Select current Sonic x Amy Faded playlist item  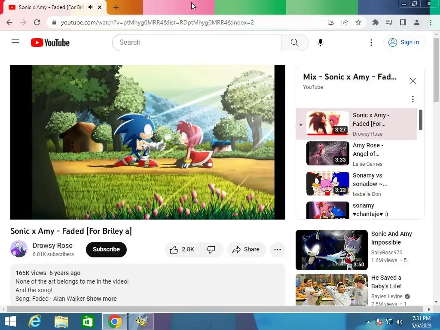coord(356,124)
